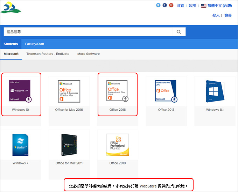
Task: Click the Windows 7 product title
Action: [x=21, y=163]
